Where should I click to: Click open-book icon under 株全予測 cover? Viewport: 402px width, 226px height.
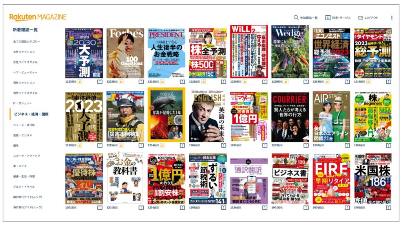(x=223, y=82)
